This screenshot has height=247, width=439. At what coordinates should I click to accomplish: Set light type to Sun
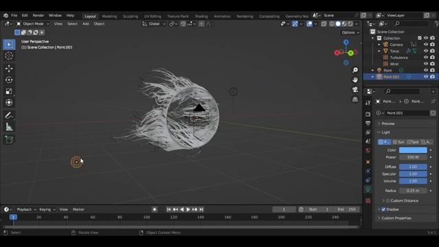click(399, 142)
